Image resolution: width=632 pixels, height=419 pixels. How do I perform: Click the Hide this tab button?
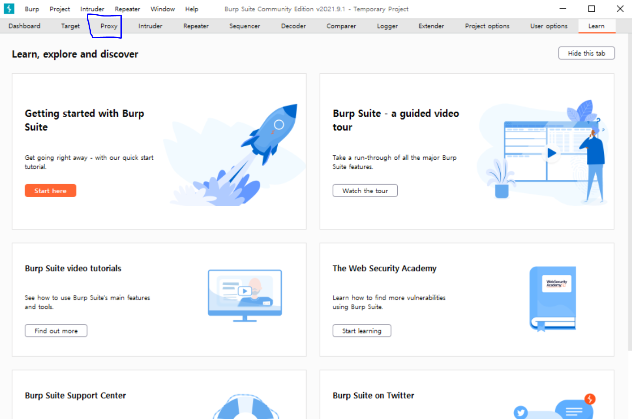click(586, 53)
